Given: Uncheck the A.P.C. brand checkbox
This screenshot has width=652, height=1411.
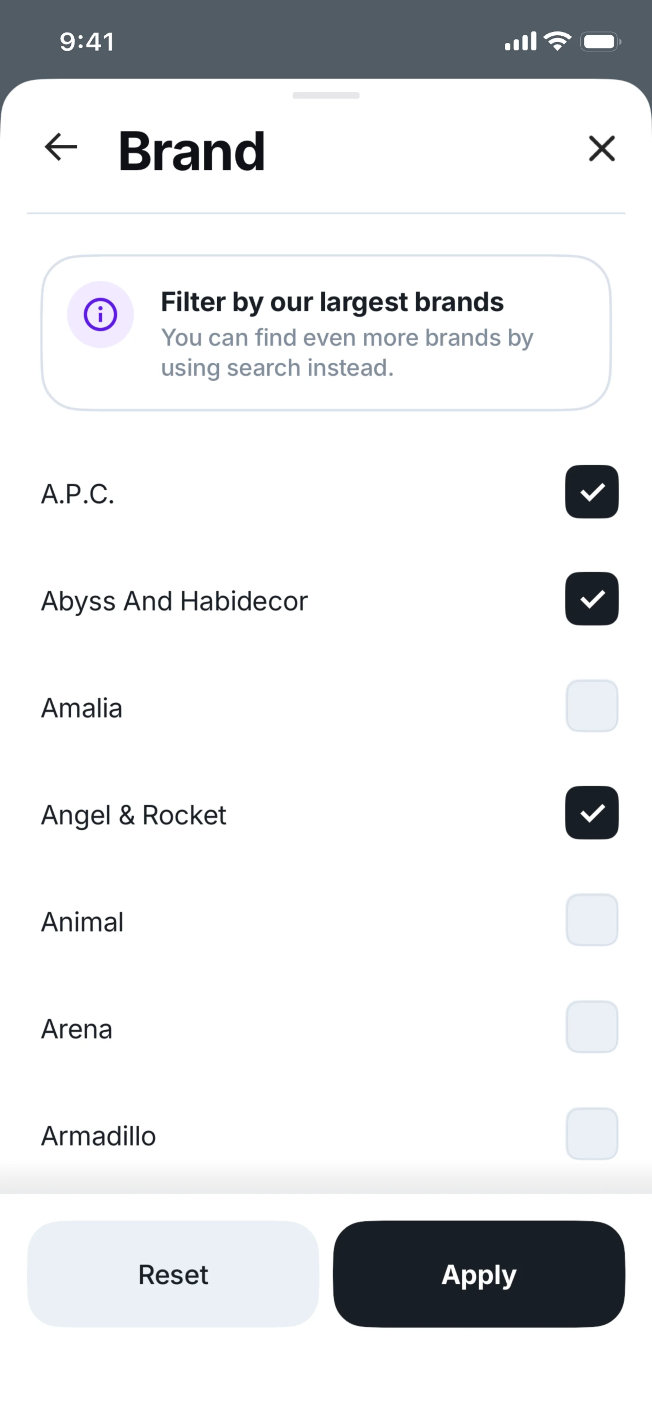Looking at the screenshot, I should click(x=592, y=492).
